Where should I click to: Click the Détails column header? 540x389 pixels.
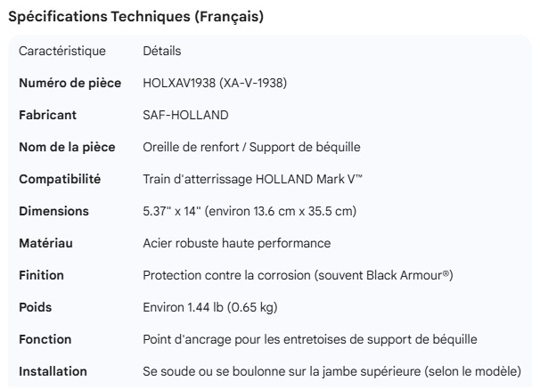pyautogui.click(x=161, y=52)
